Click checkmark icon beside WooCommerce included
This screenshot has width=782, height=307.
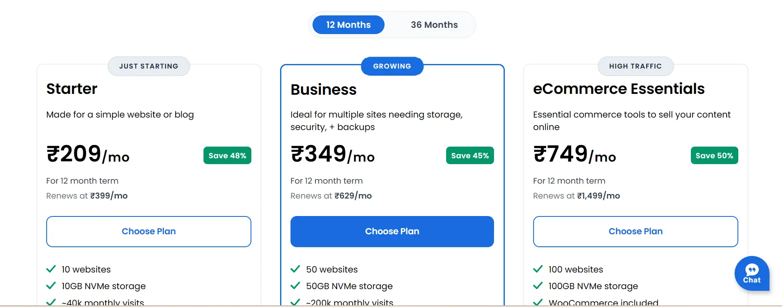(x=538, y=302)
